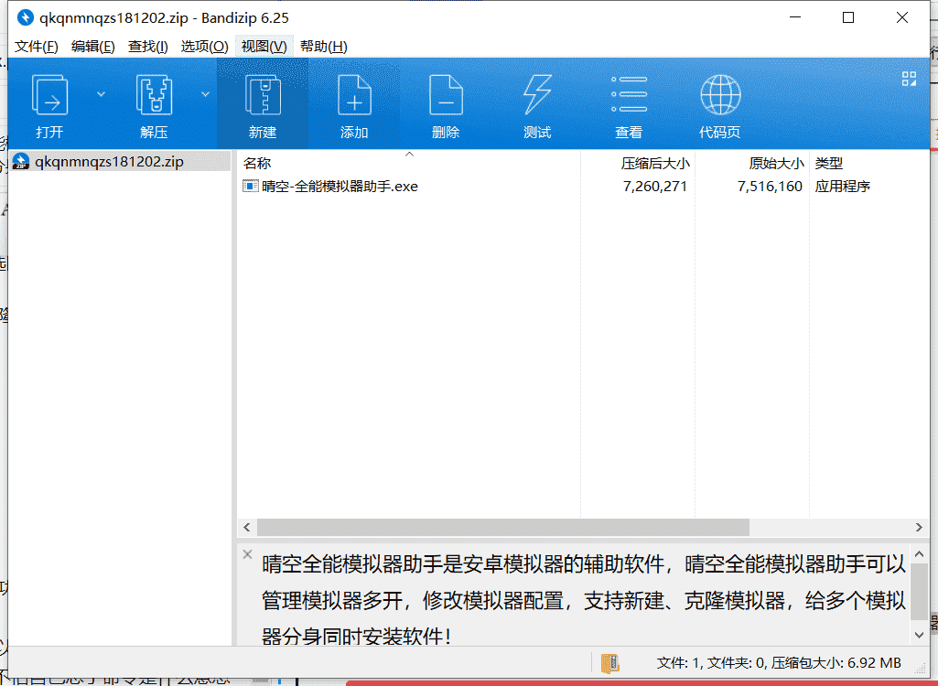Click the comment panel vertical scrollbar thumb
This screenshot has width=938, height=686.
point(920,591)
